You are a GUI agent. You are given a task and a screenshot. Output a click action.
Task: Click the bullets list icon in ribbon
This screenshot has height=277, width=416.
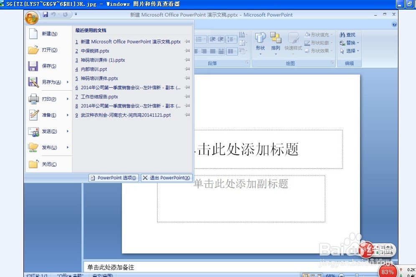click(199, 39)
